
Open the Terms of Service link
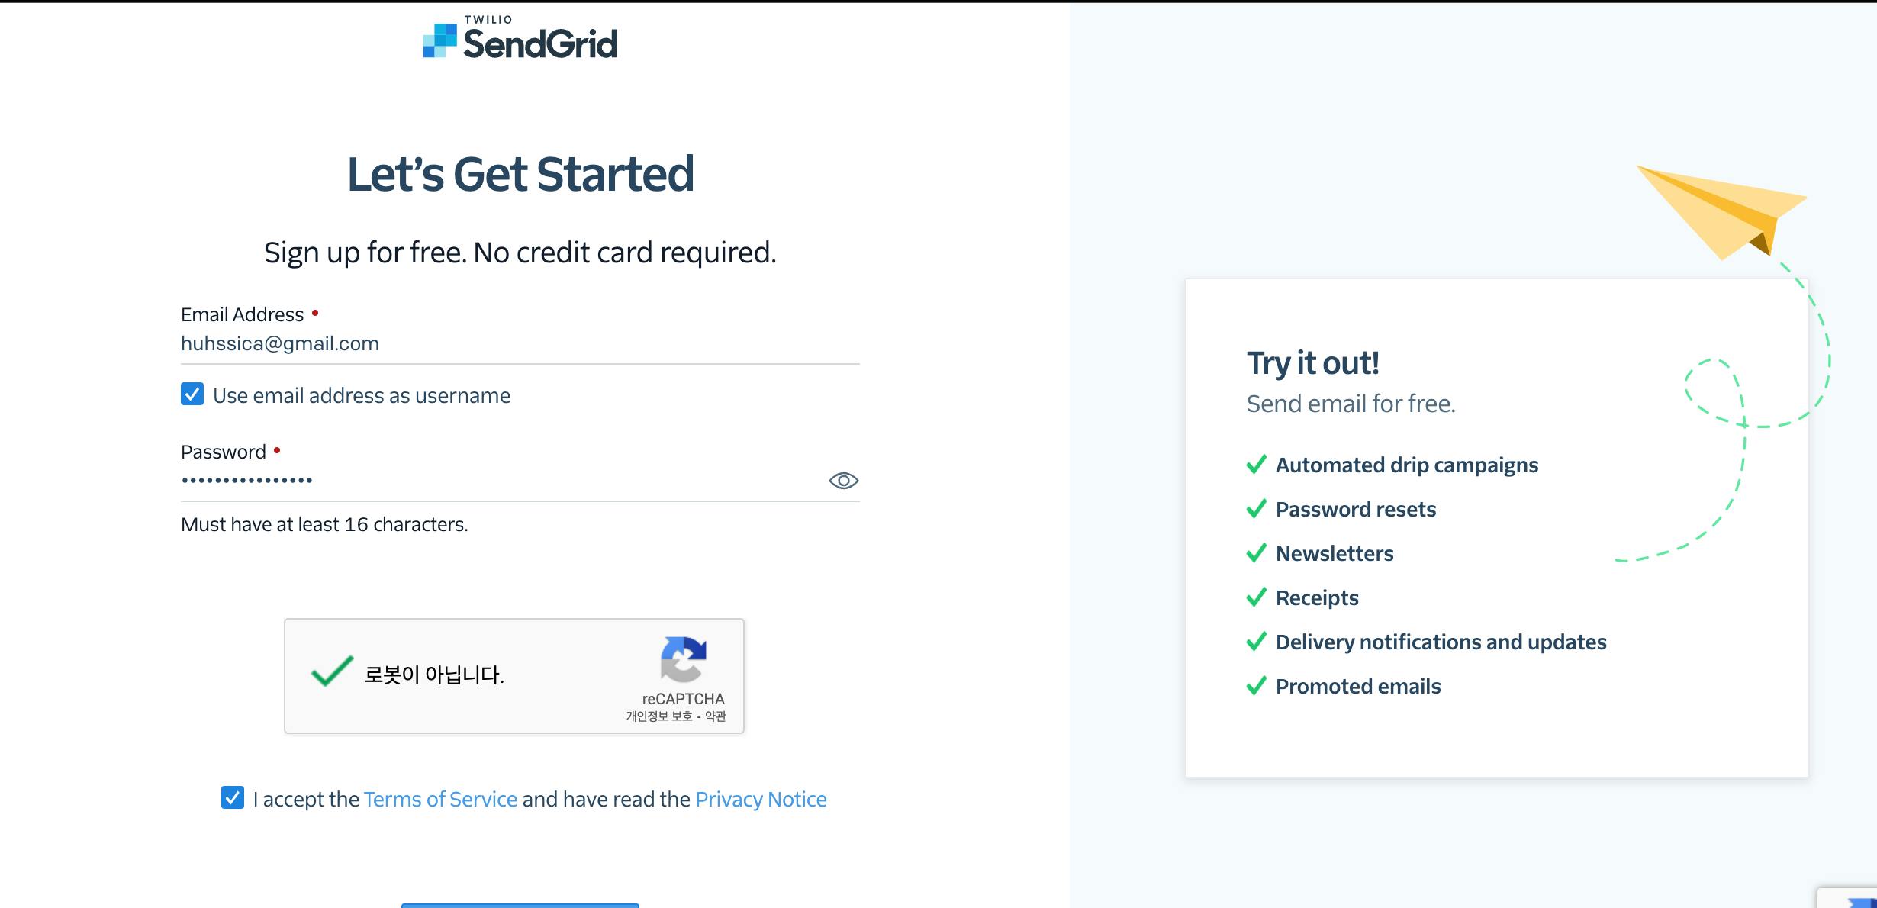point(440,799)
